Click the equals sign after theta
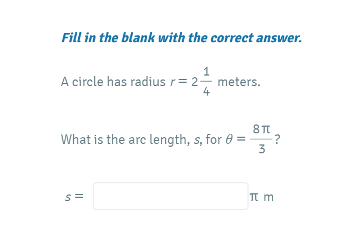 241,138
